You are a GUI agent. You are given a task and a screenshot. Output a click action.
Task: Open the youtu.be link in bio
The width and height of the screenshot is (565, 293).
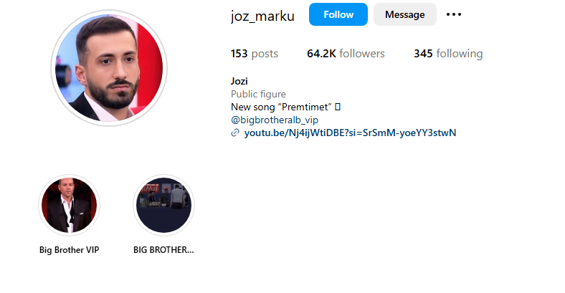(350, 133)
